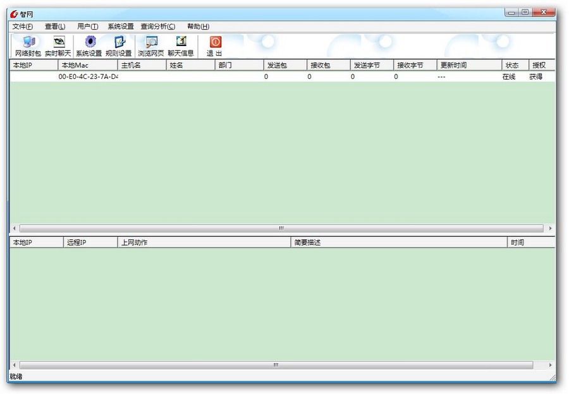Sort by 接收包 column header
This screenshot has width=569, height=394.
pos(328,65)
